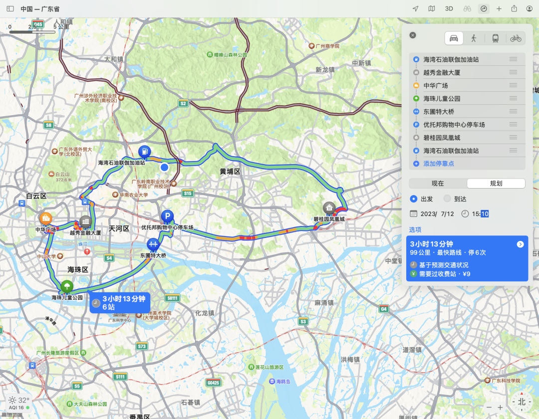Switch to 3D map view
Screen dimensions: 539x419
click(449, 9)
